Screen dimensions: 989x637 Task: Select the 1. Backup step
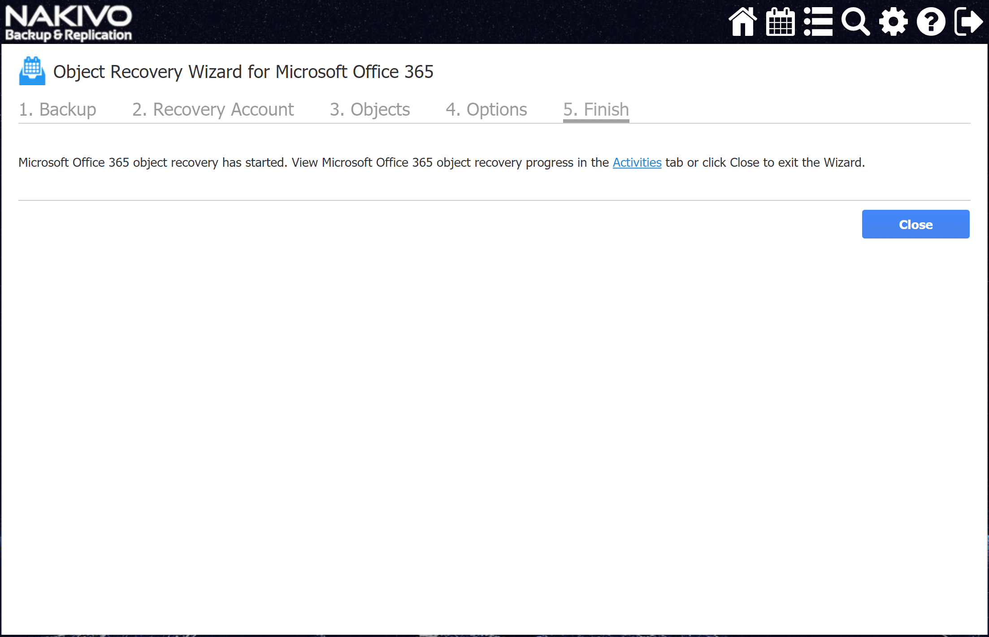[57, 109]
